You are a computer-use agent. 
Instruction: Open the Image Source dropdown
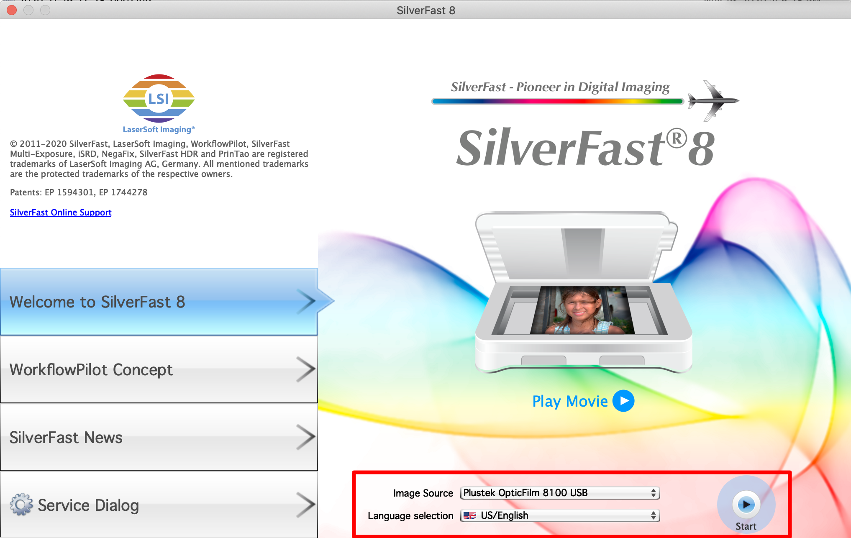click(x=559, y=493)
